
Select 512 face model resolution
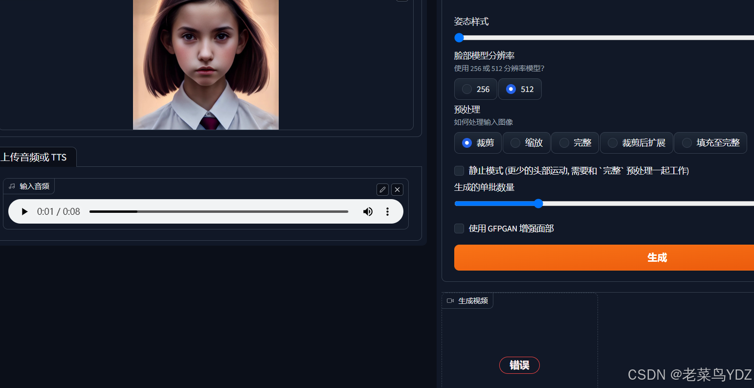pos(520,89)
